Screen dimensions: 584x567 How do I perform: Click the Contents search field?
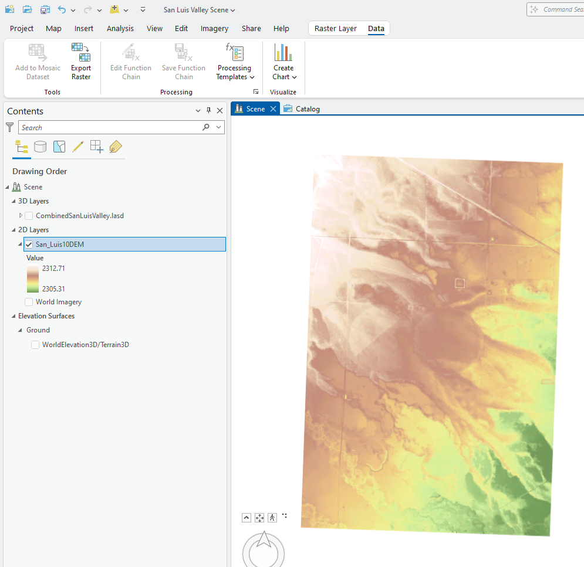109,127
